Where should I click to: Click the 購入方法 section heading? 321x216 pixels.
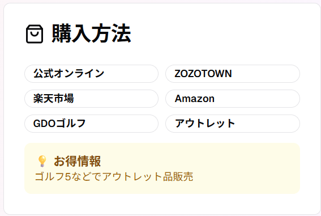91,33
